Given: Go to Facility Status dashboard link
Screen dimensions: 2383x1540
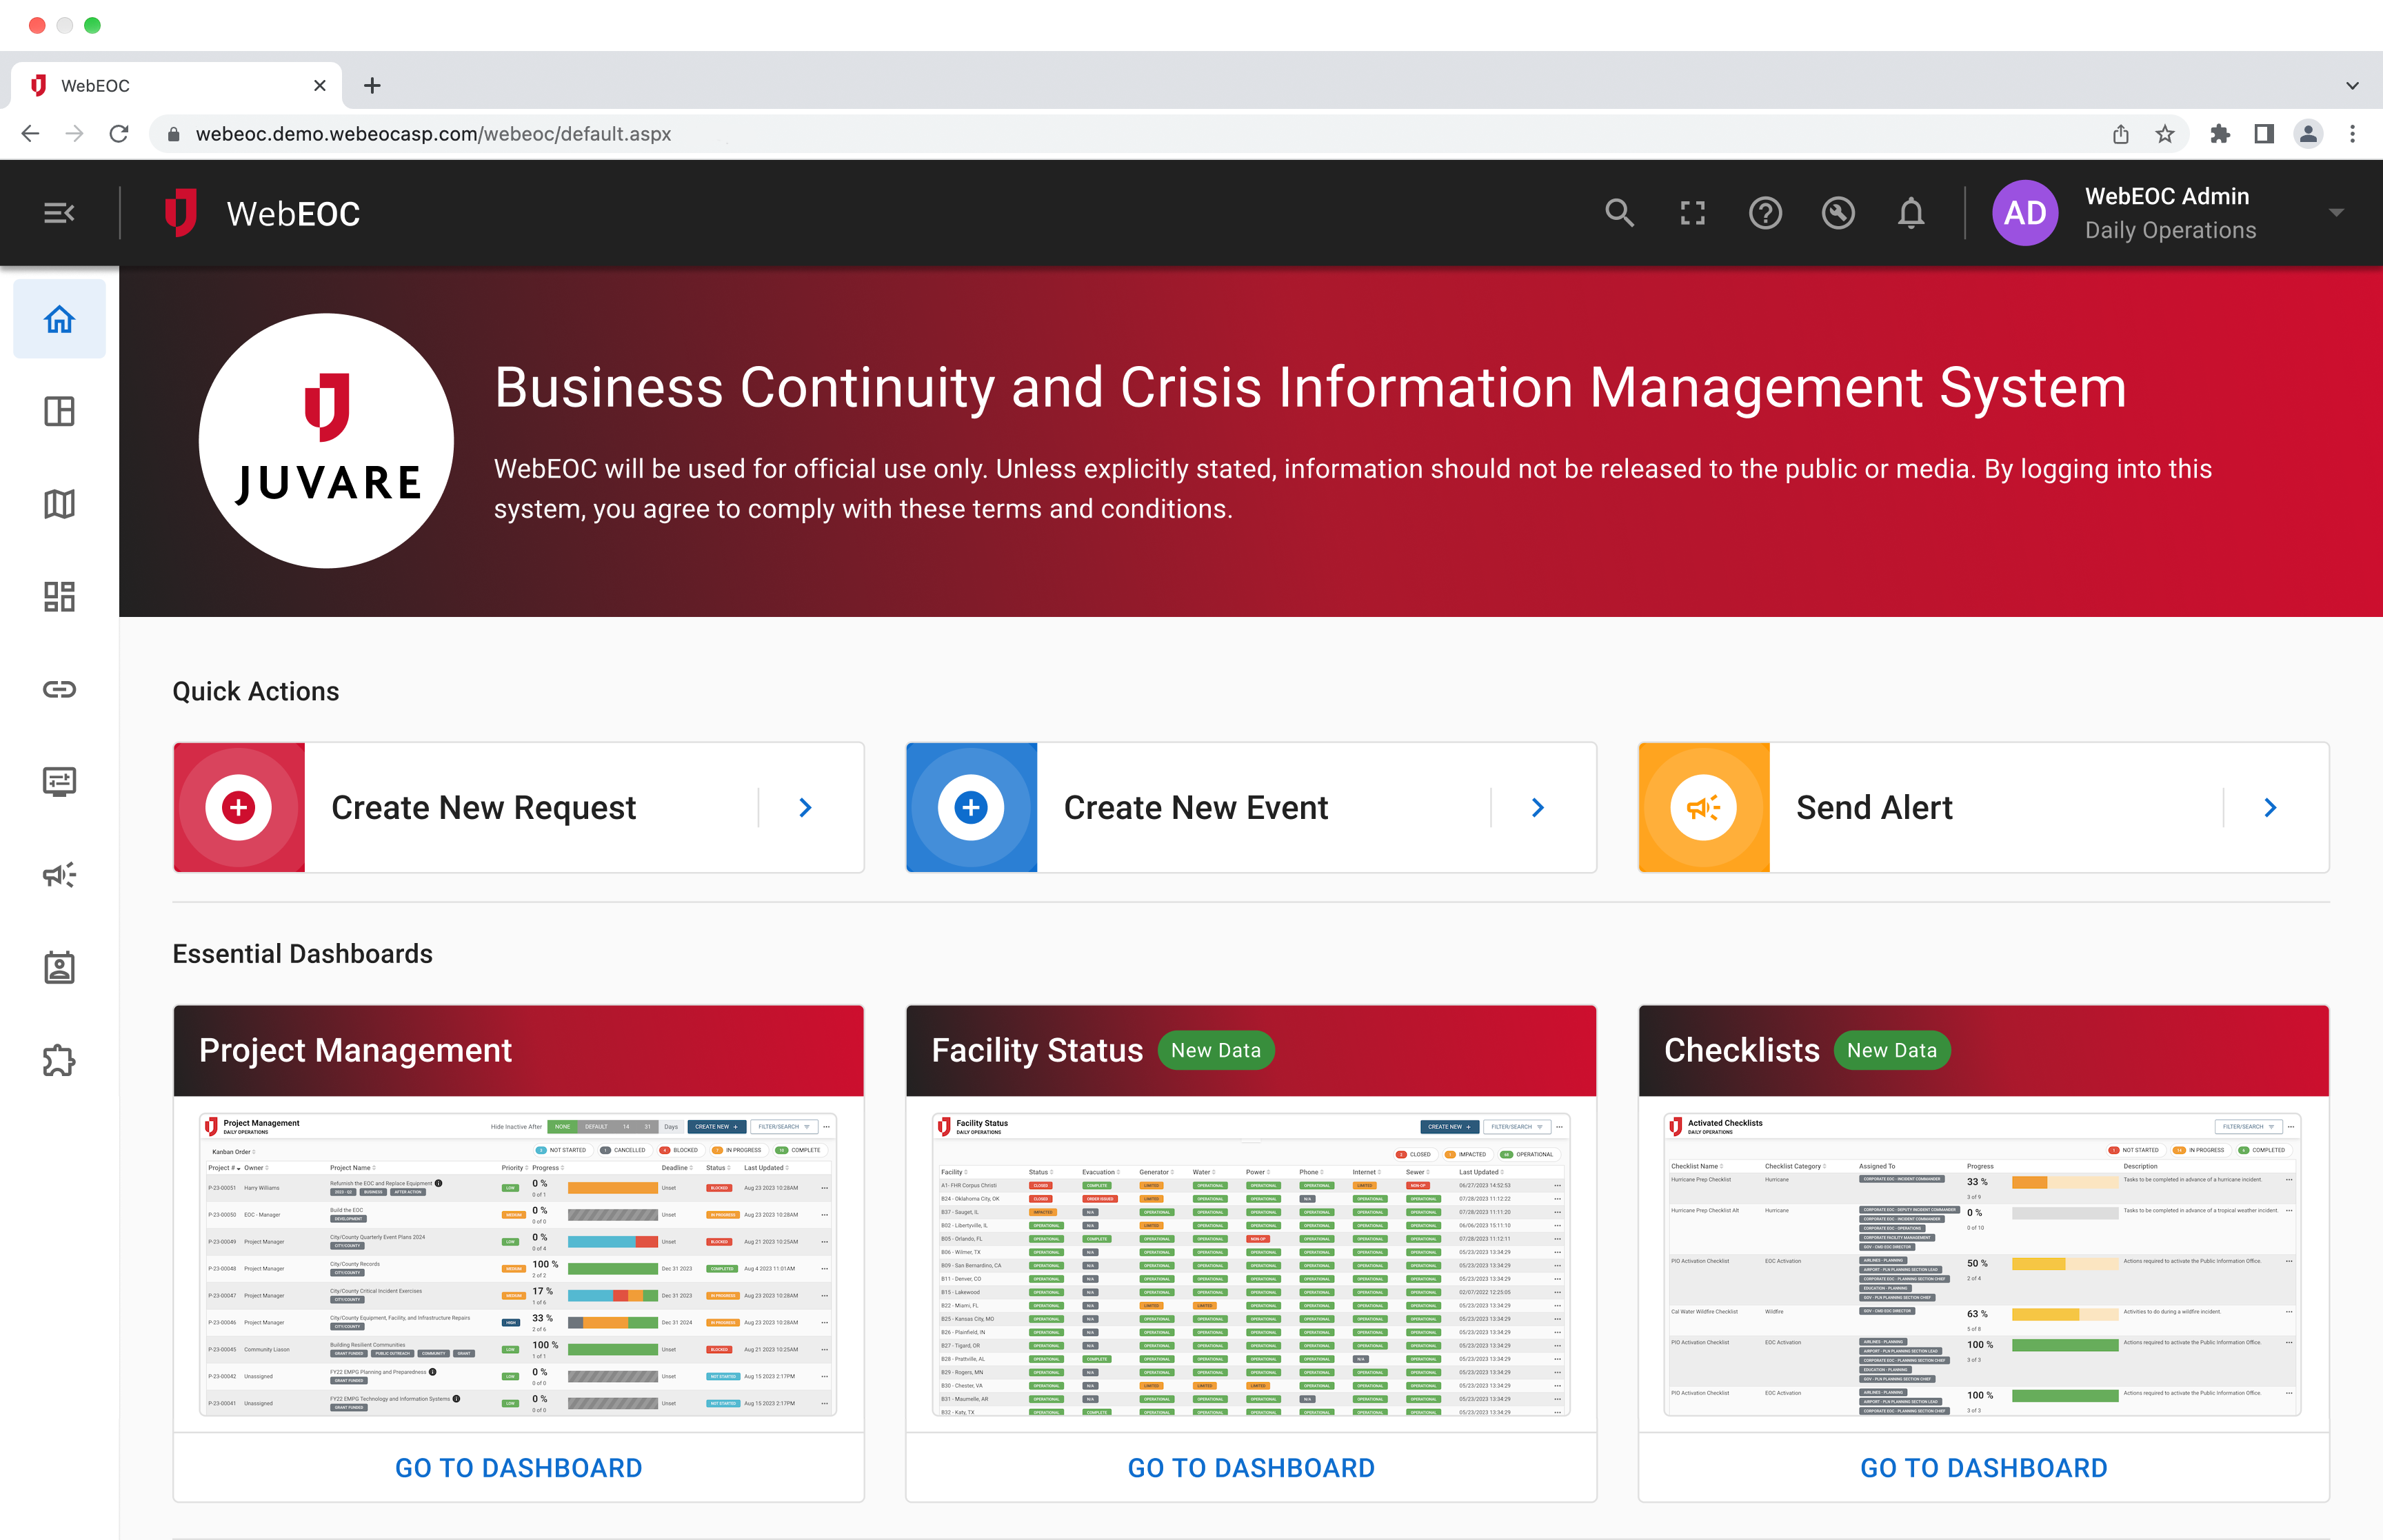Looking at the screenshot, I should 1251,1467.
